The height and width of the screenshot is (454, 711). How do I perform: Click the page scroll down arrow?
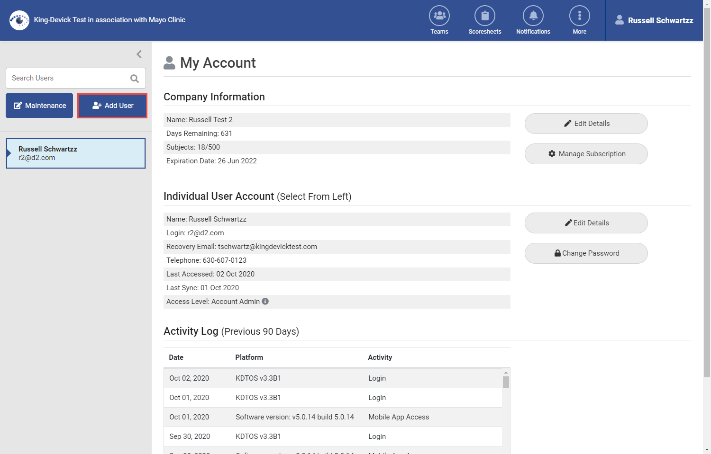(707, 450)
